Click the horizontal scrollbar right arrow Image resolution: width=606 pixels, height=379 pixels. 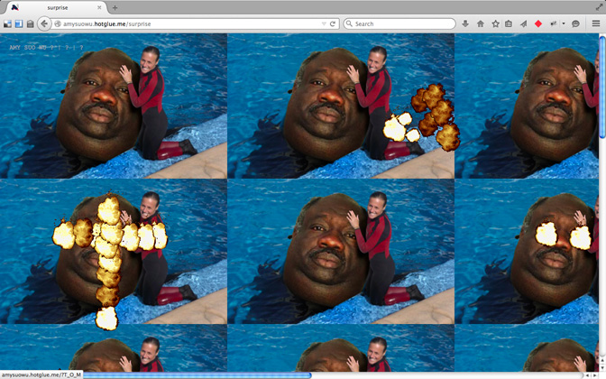(595, 375)
